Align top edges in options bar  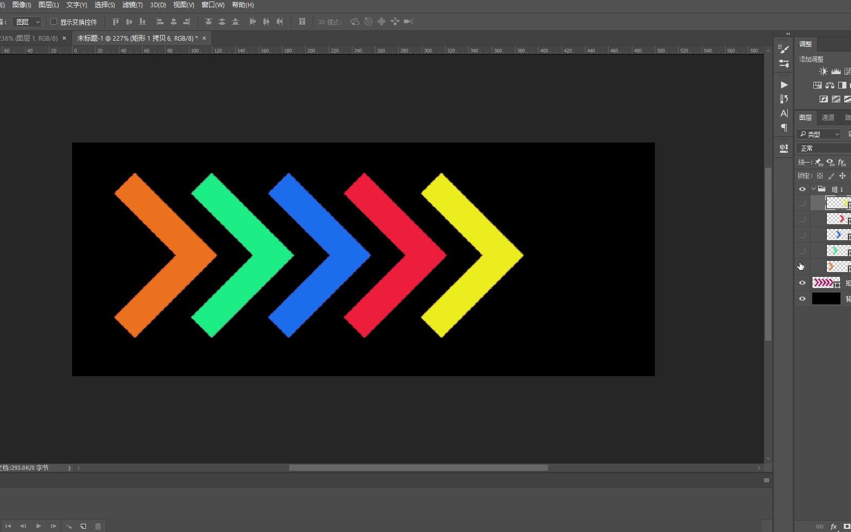point(115,22)
